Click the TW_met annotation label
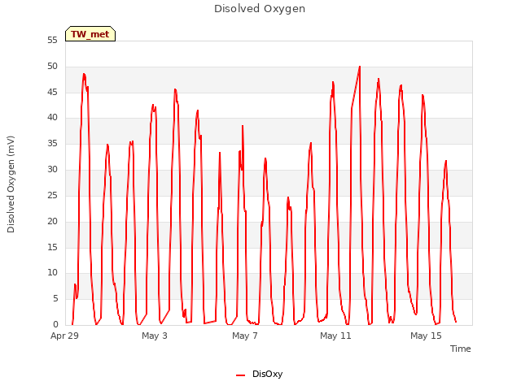521x390 pixels. pos(90,34)
